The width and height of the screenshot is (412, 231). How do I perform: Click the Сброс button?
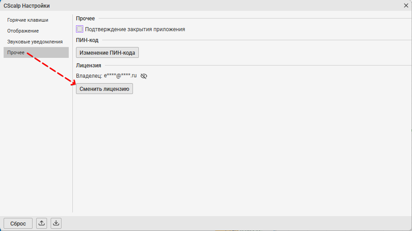click(18, 223)
